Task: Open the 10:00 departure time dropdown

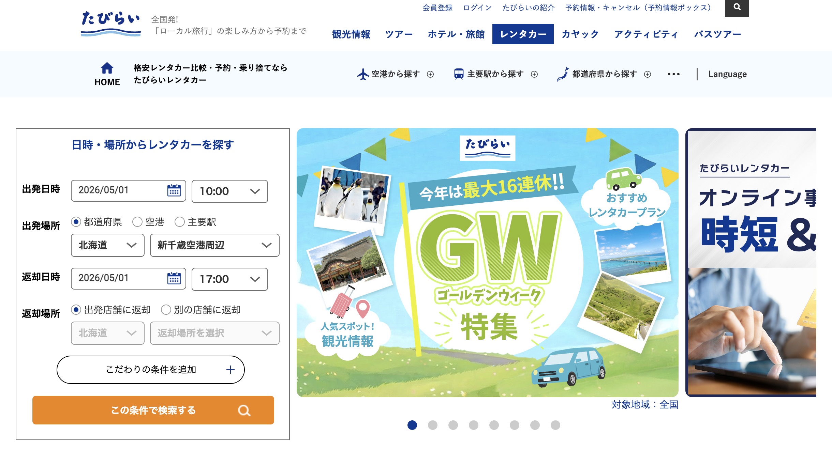Action: click(x=229, y=191)
